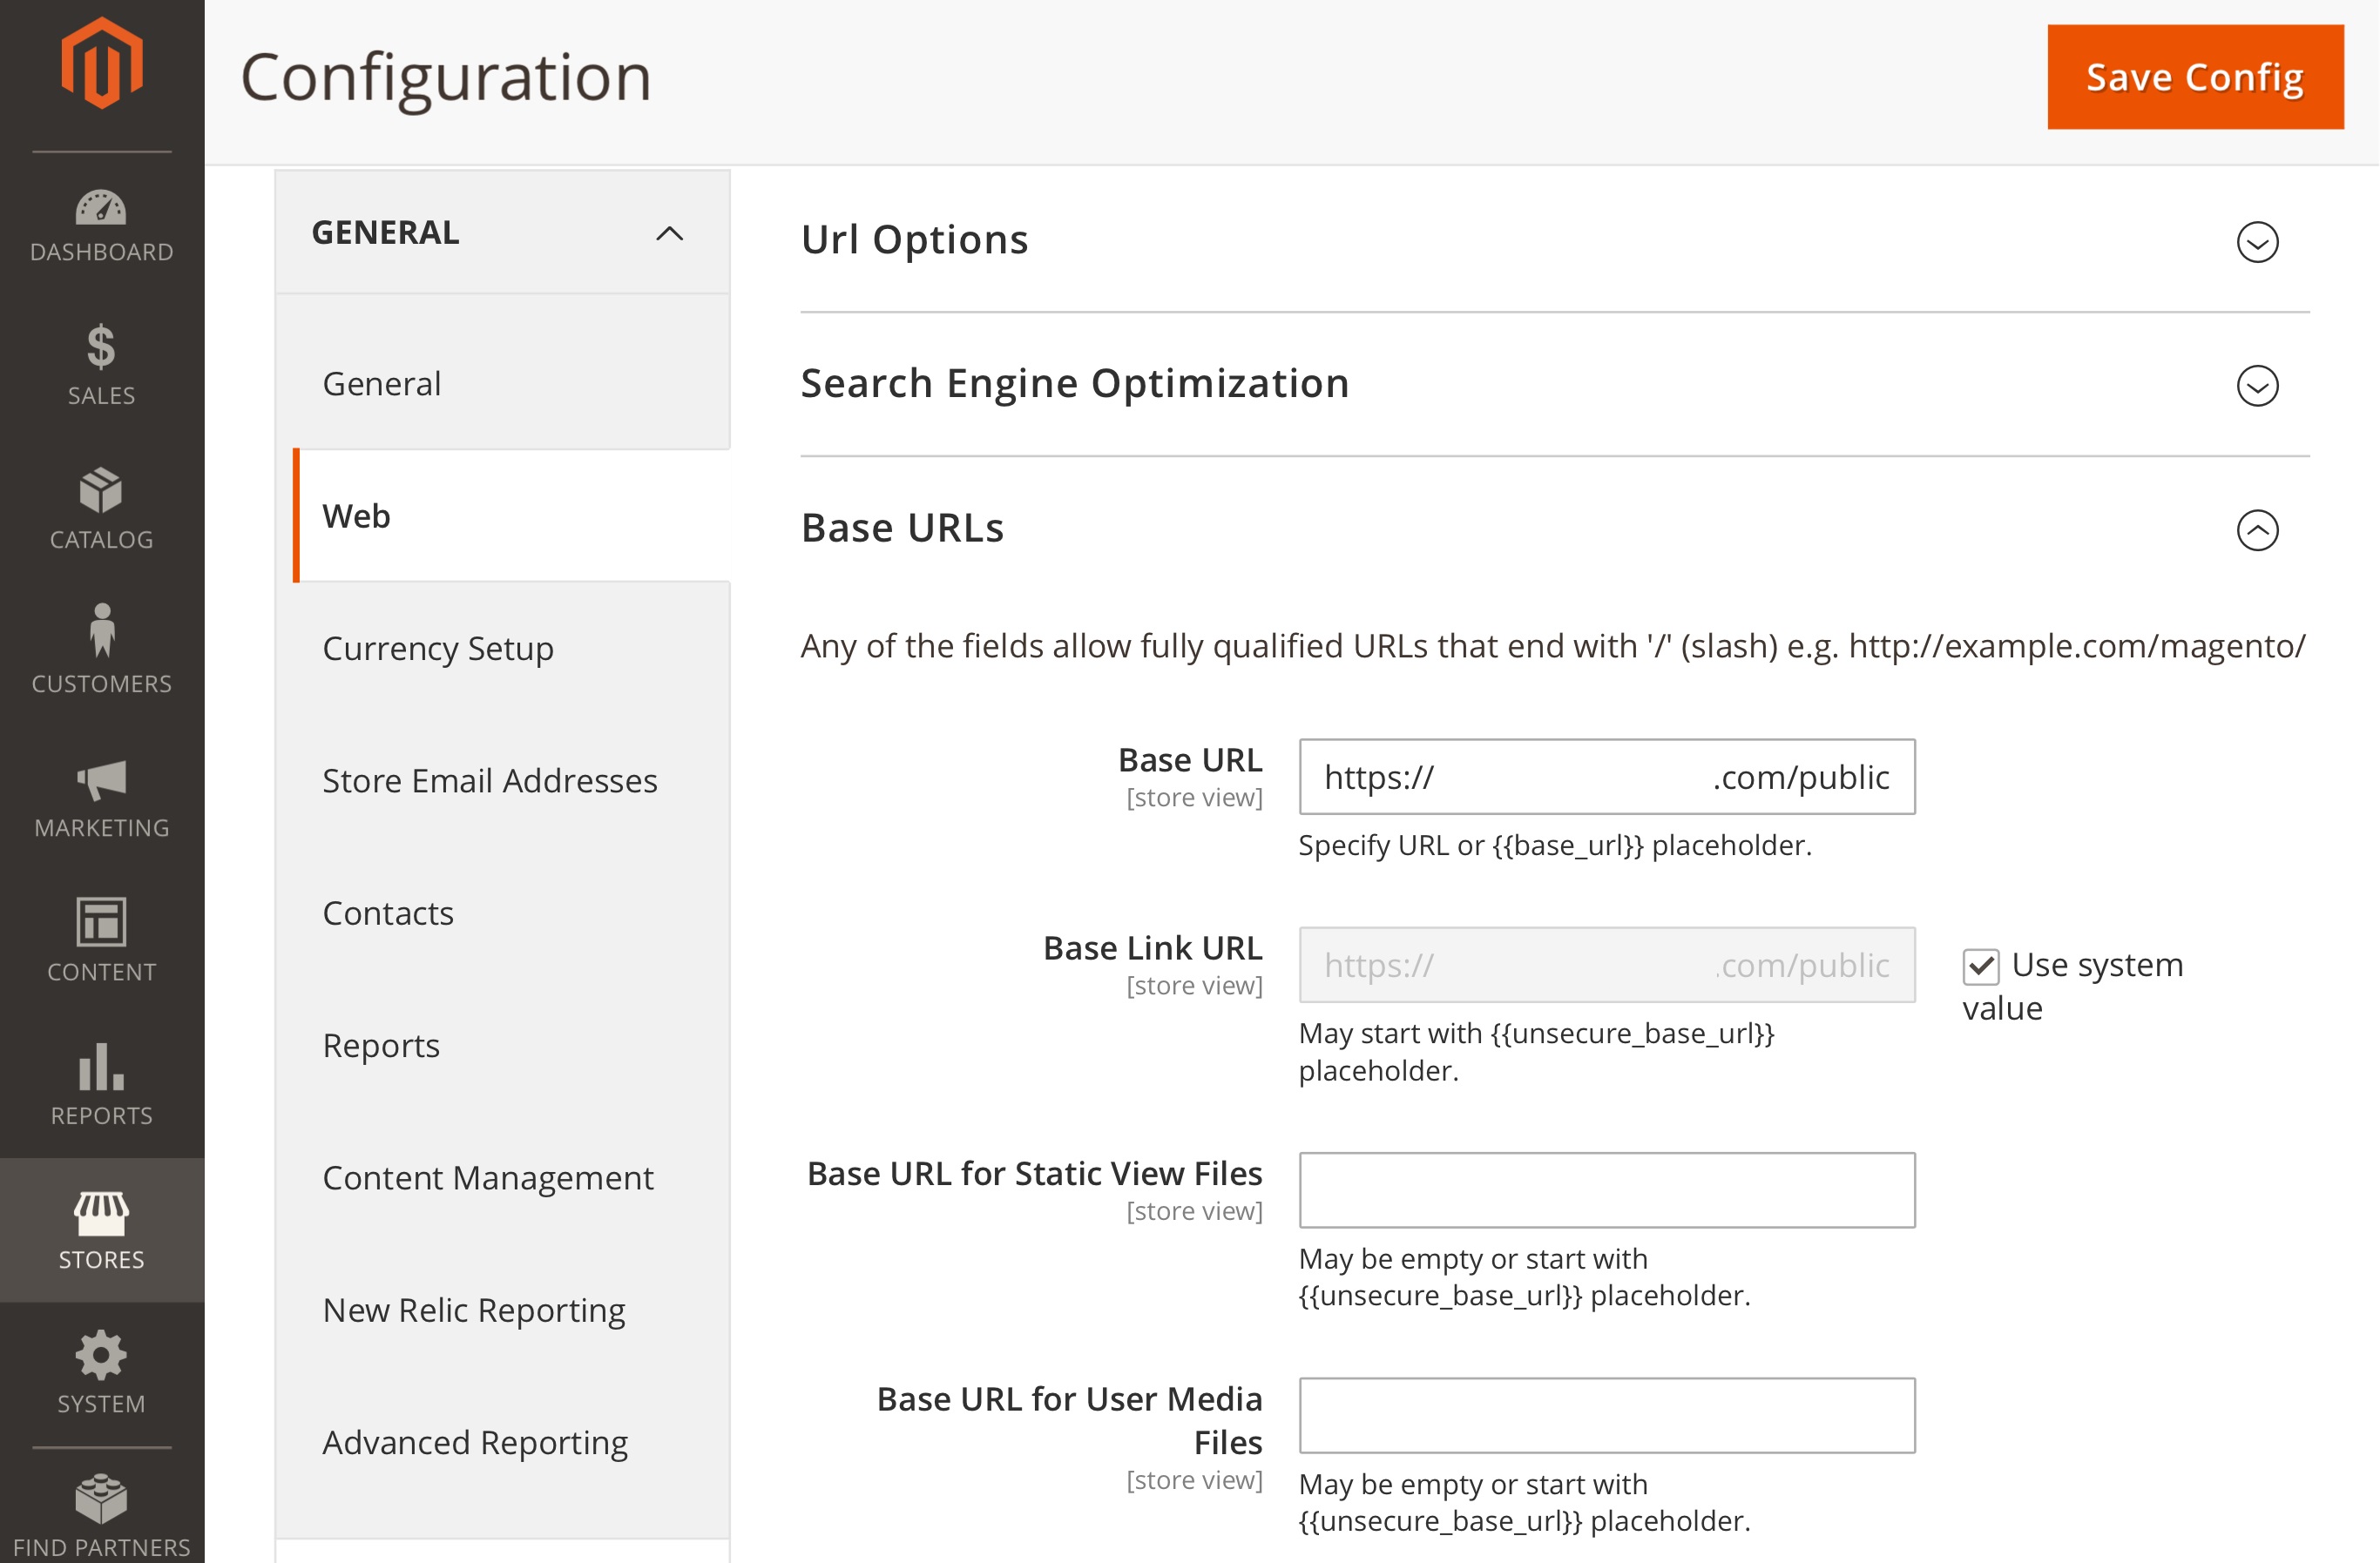The height and width of the screenshot is (1563, 2380).
Task: Open the Content layout icon
Action: click(x=101, y=921)
